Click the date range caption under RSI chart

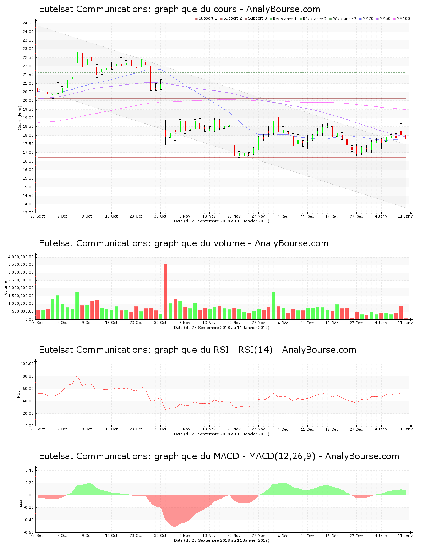(222, 434)
